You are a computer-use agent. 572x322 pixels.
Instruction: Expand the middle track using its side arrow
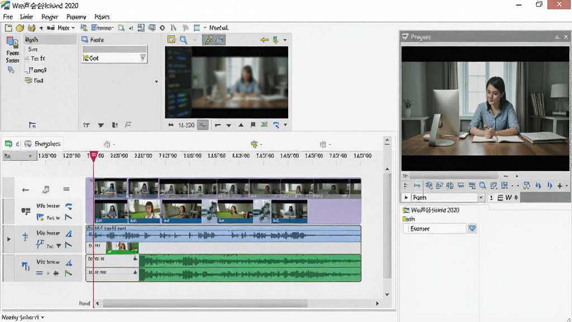coord(9,239)
